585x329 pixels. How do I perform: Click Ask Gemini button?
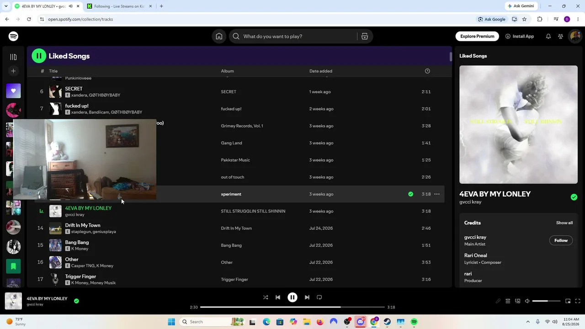[521, 6]
